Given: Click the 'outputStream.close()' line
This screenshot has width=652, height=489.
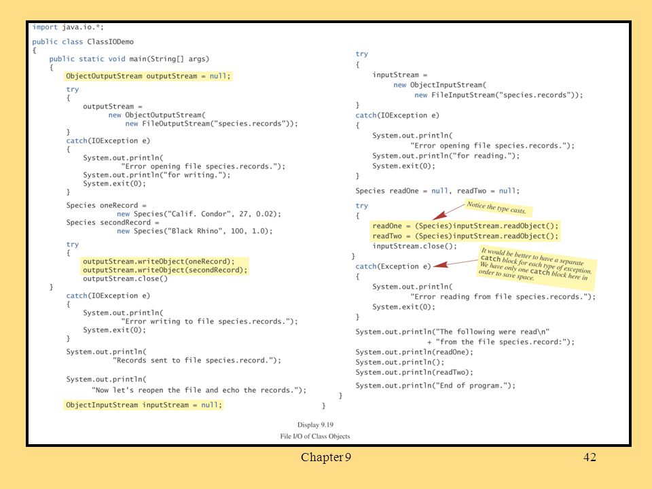Looking at the screenshot, I should coord(125,278).
